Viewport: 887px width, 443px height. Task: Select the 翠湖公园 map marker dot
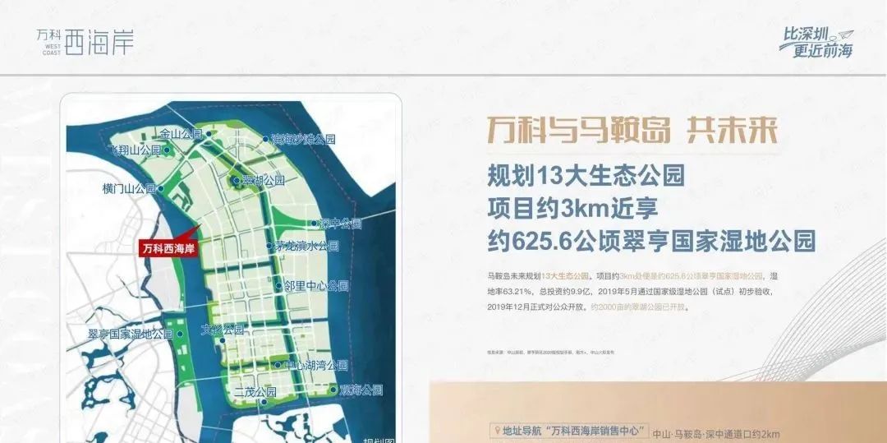point(237,181)
